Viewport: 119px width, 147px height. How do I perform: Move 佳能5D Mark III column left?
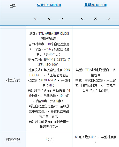[83, 19]
